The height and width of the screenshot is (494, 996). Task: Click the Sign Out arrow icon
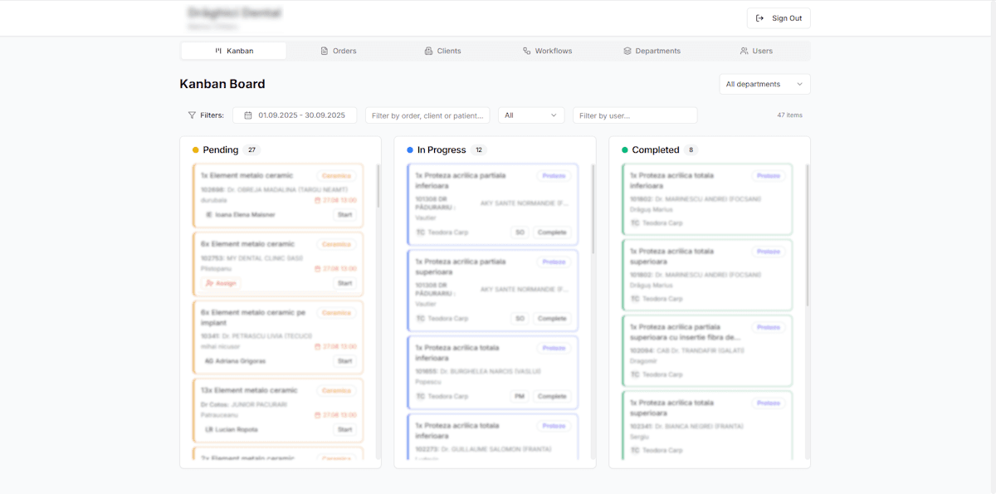click(x=760, y=18)
